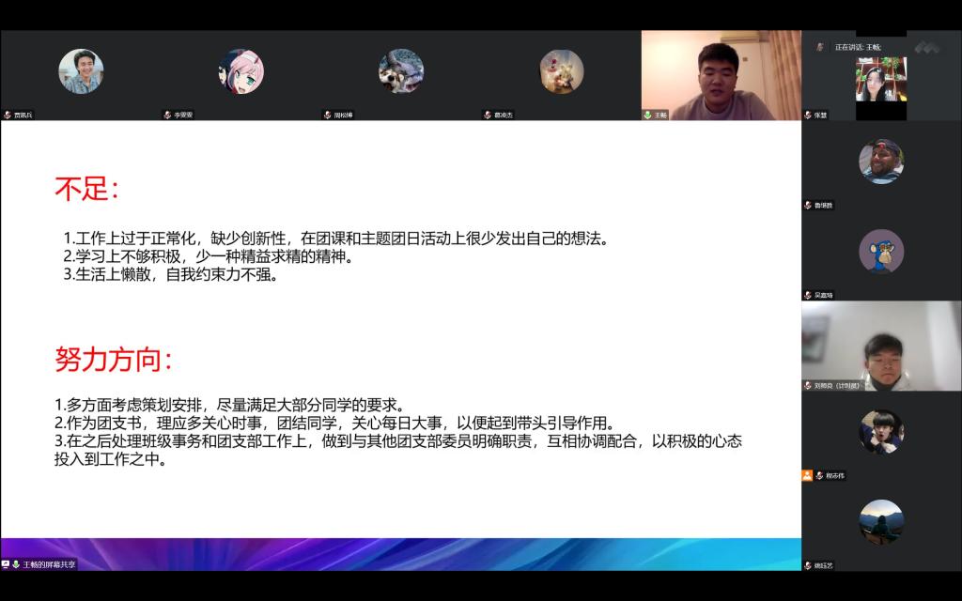Click the Tencent Meeting logo watermark

[x=926, y=47]
